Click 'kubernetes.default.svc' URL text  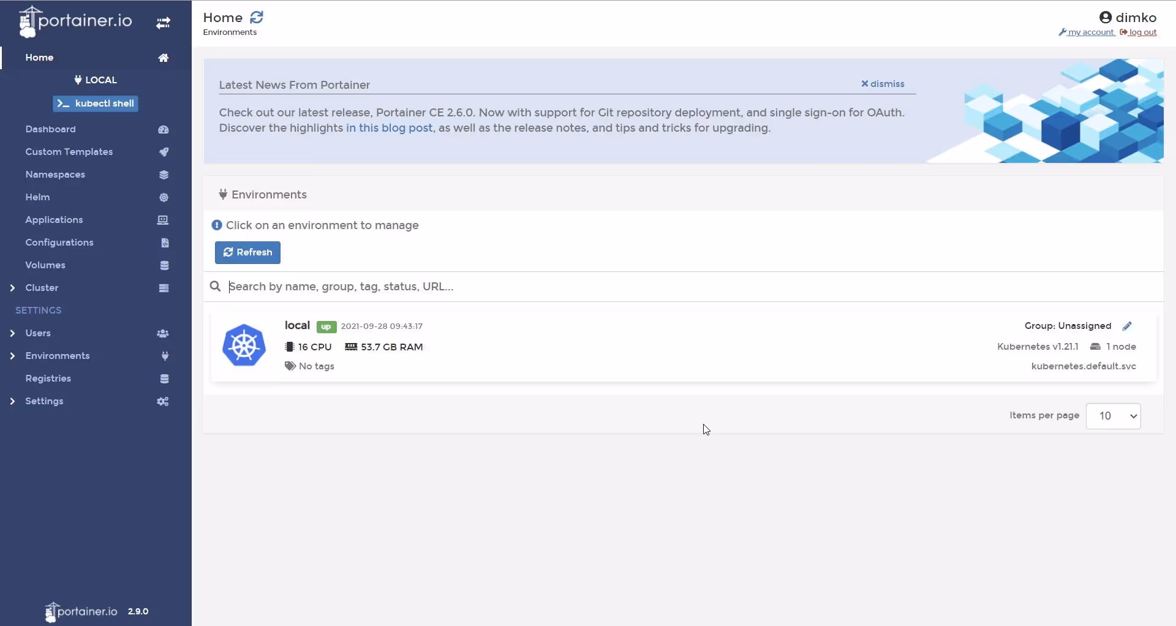(1084, 366)
